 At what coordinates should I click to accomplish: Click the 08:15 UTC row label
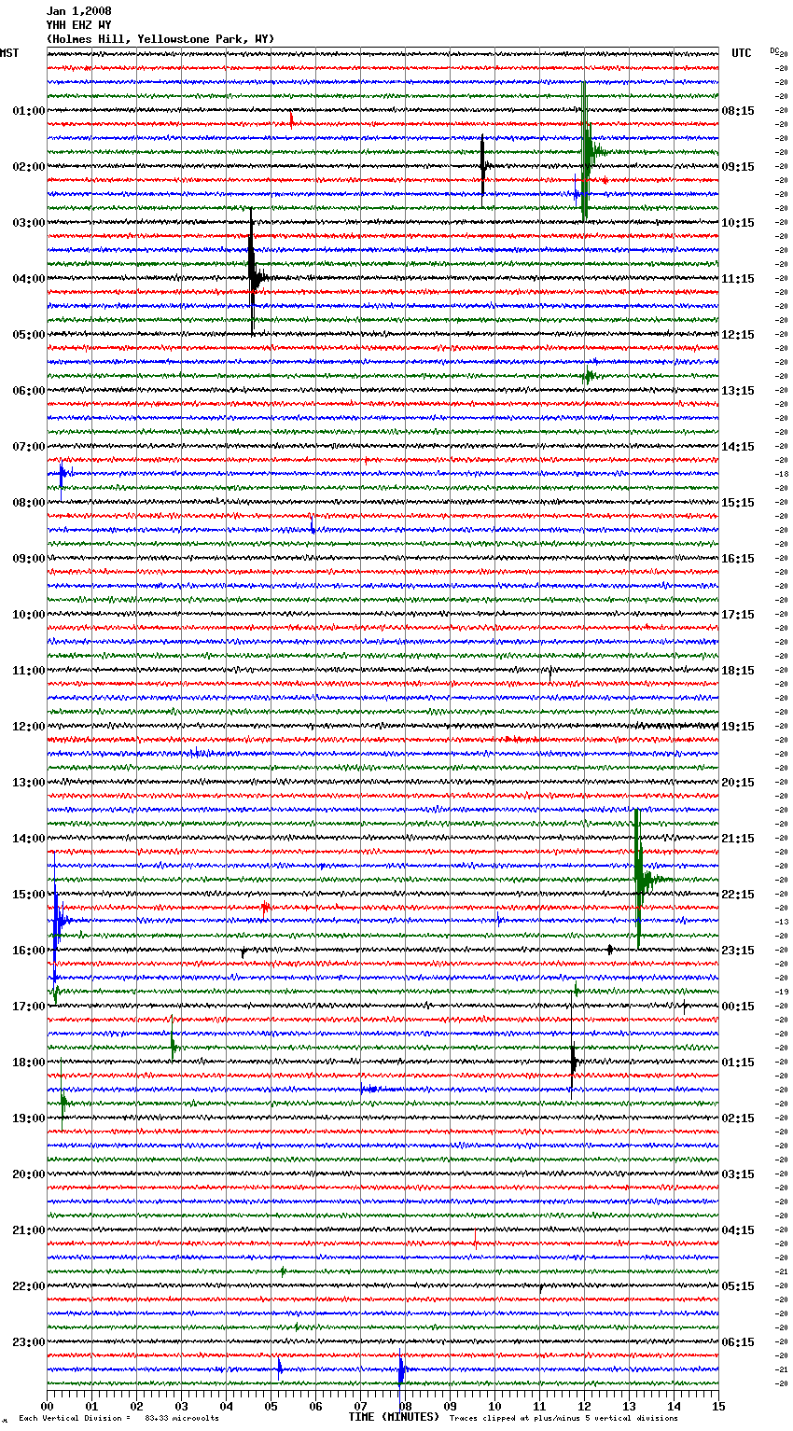point(738,111)
